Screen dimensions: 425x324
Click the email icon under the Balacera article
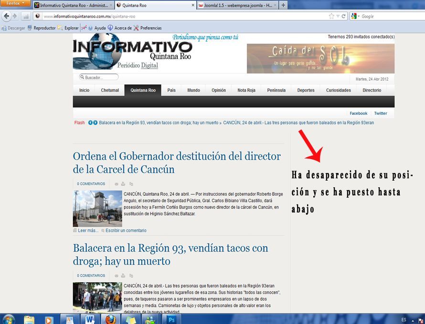[117, 275]
